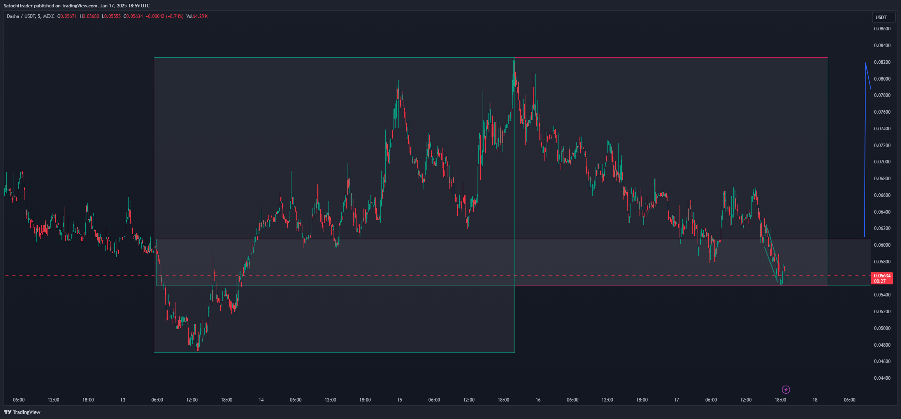
Task: Click the low value L0.05555
Action: pos(111,16)
